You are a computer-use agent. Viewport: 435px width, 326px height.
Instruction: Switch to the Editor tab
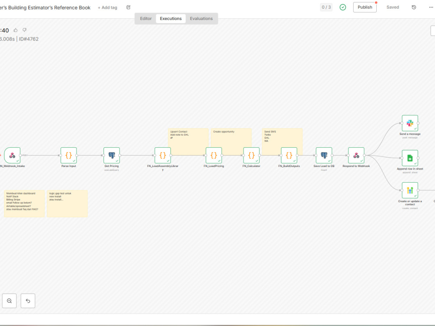click(x=146, y=19)
